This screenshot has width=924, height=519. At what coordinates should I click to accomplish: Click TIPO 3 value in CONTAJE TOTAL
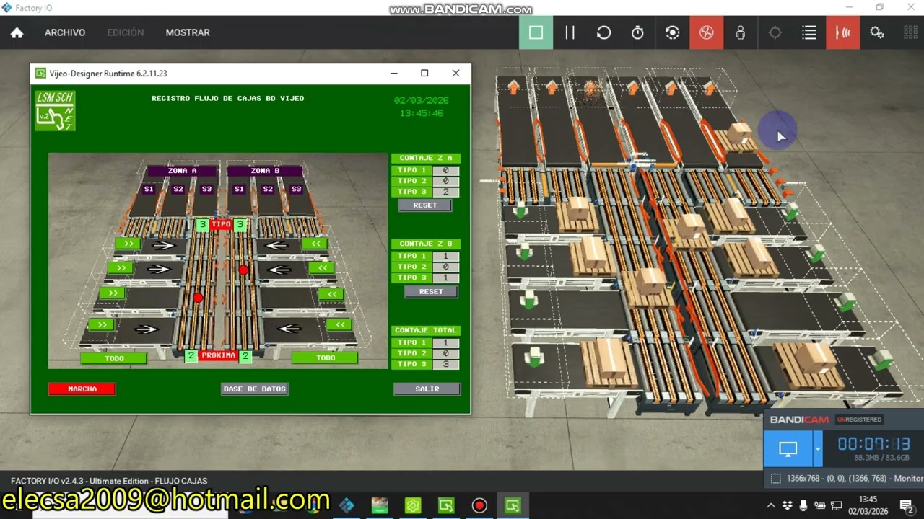(x=446, y=365)
